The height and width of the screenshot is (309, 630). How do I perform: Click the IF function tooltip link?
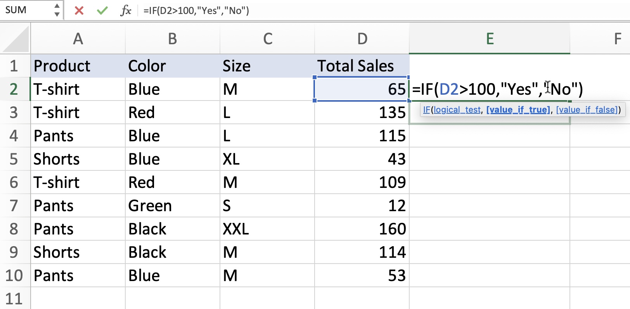tap(426, 110)
